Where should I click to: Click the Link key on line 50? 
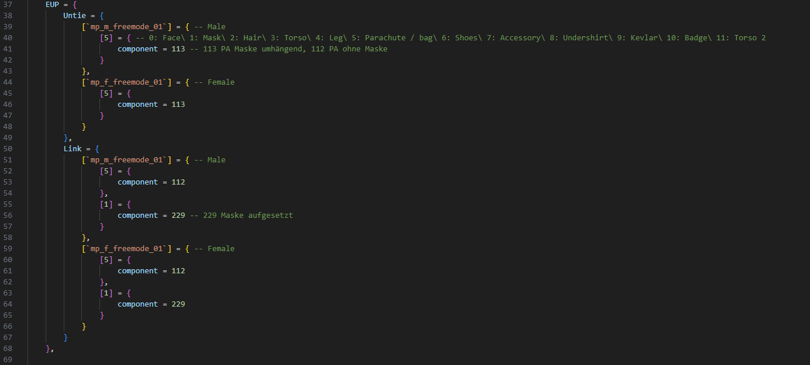73,149
